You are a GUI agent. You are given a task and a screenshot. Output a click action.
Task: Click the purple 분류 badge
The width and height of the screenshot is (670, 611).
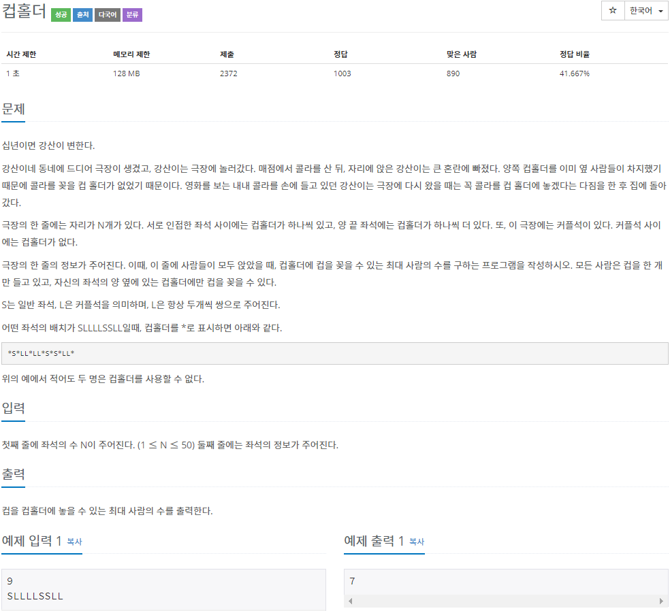pos(132,14)
